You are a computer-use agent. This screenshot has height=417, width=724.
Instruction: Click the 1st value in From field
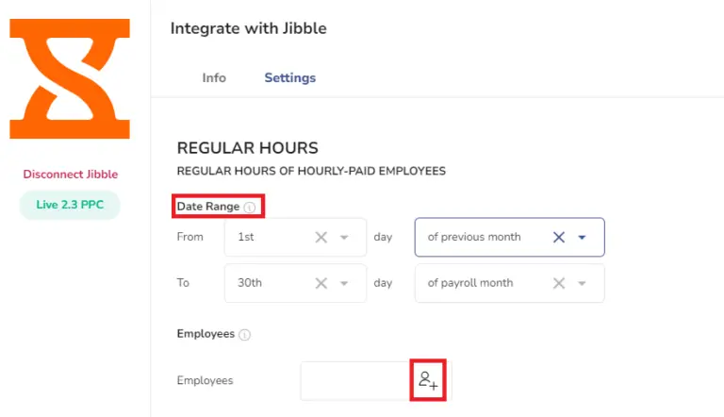(x=246, y=237)
